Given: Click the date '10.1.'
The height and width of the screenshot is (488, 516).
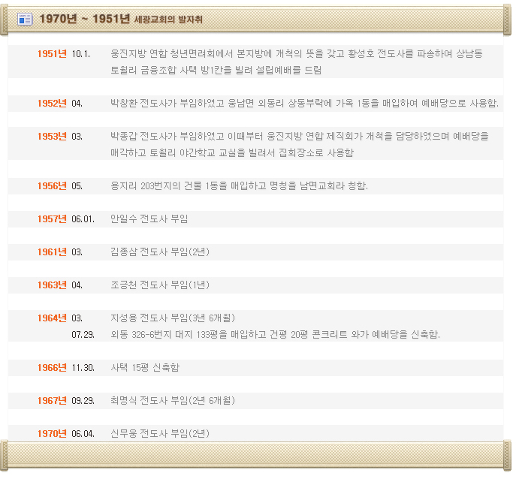Looking at the screenshot, I should point(80,54).
